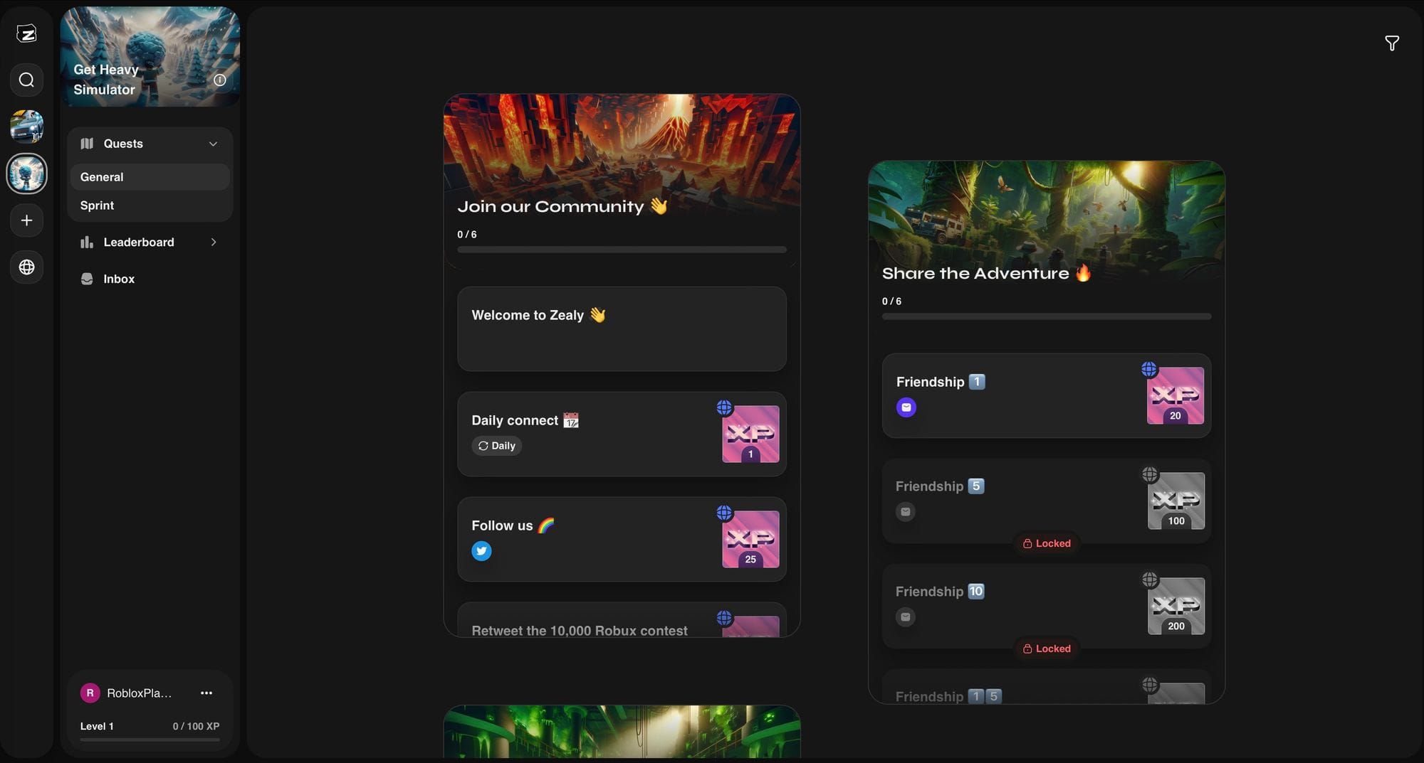Click the Twitter icon on Follow us

(x=481, y=551)
